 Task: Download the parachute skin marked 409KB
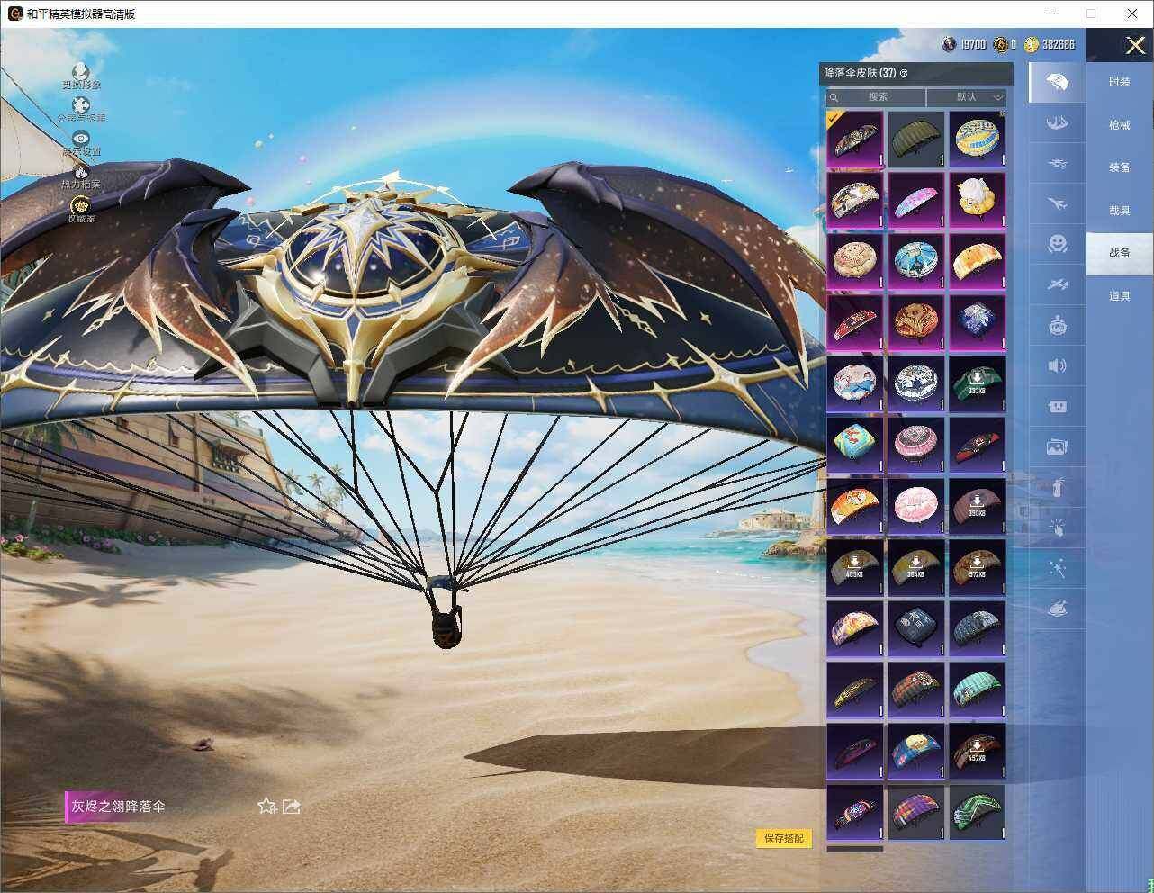click(x=855, y=567)
